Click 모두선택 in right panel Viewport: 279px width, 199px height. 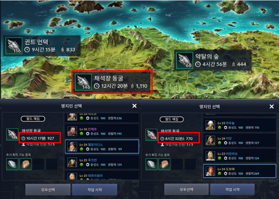[186, 190]
